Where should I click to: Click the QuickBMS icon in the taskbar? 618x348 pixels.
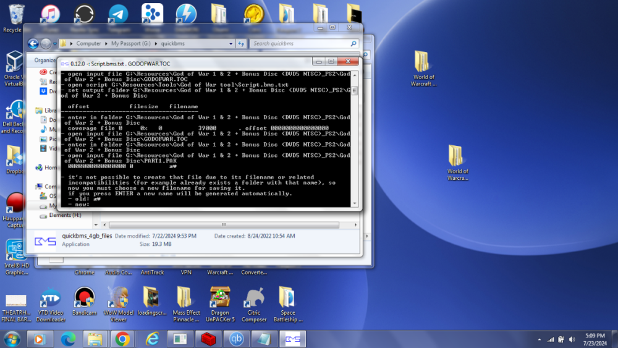292,339
